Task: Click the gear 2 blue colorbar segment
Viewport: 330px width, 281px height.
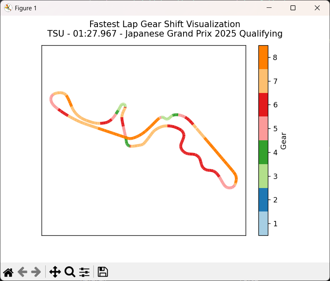Action: (x=263, y=200)
